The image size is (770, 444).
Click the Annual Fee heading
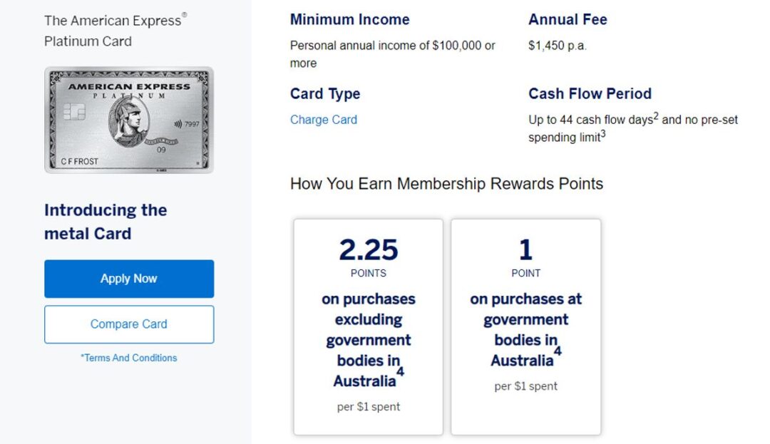coord(568,19)
